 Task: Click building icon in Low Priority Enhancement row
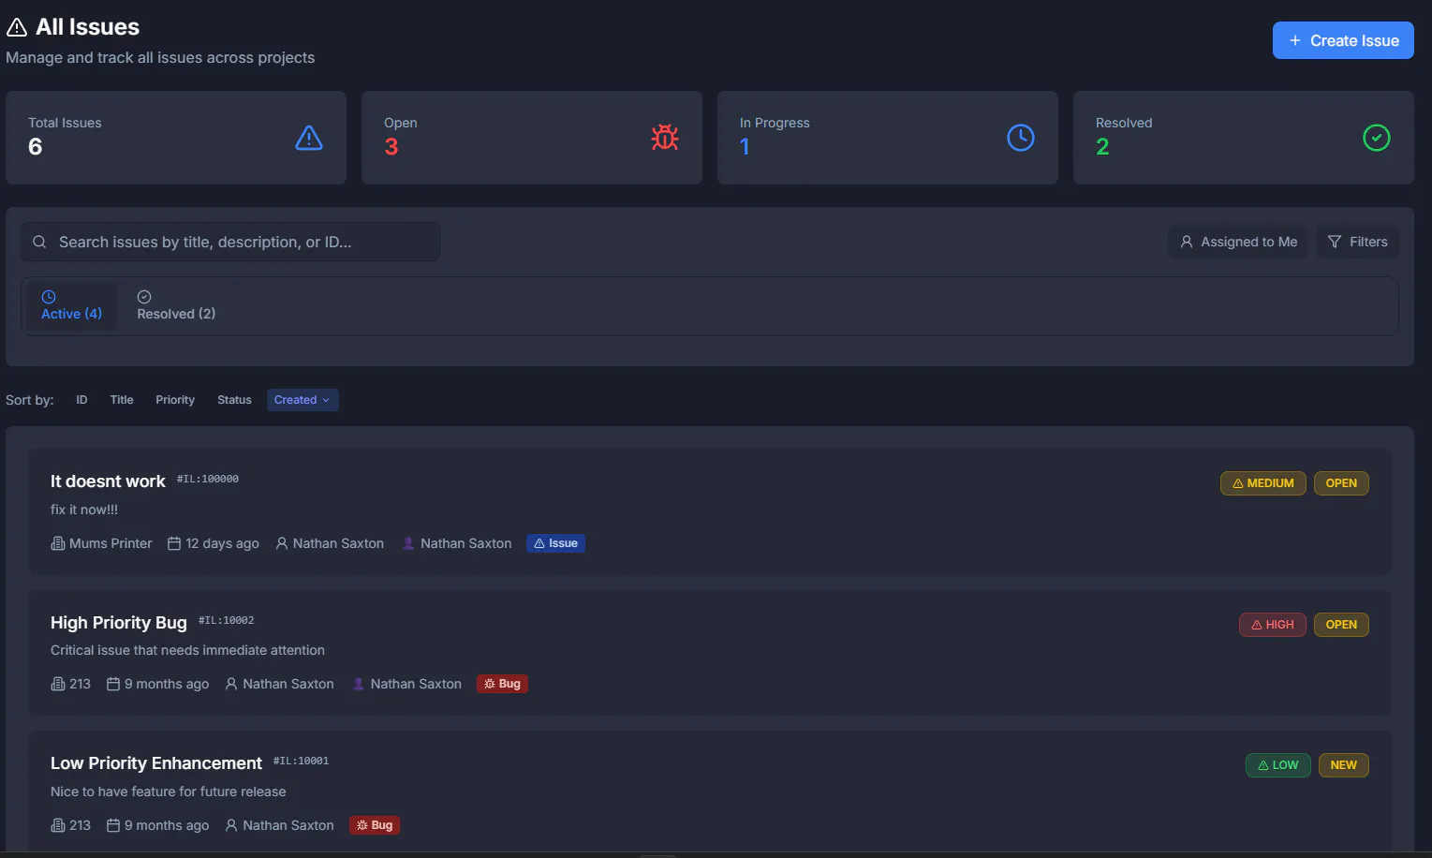click(58, 825)
